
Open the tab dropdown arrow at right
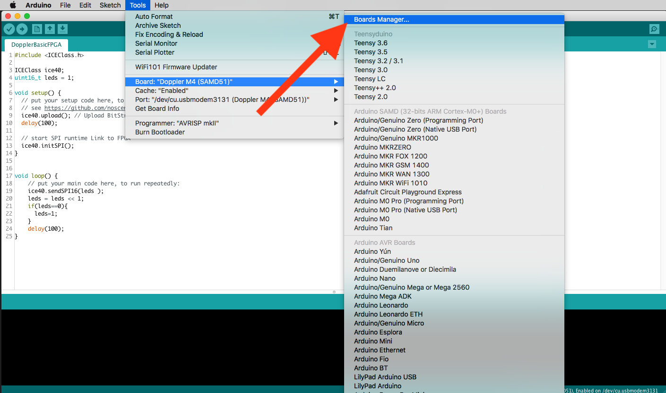coord(652,44)
